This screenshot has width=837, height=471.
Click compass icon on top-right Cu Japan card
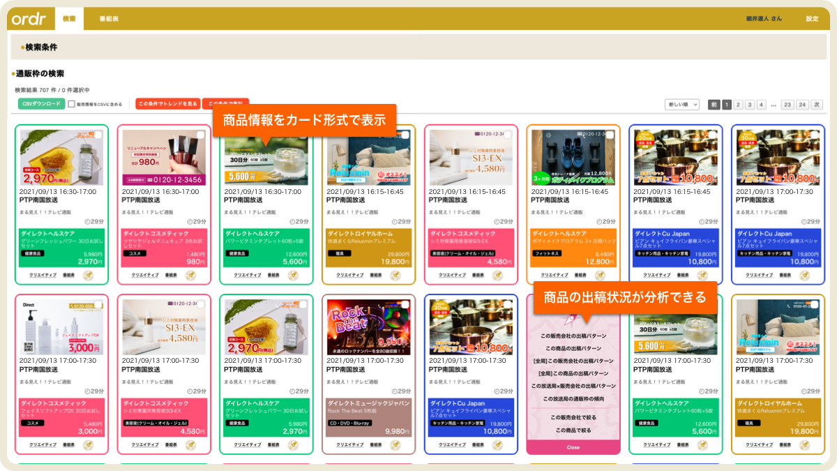click(804, 276)
